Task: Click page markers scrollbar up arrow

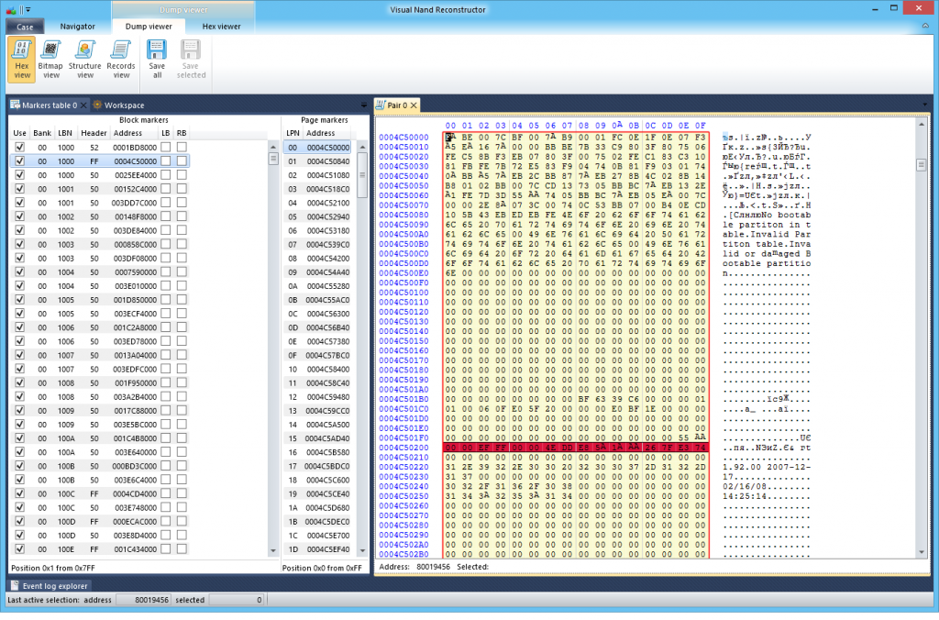Action: 362,147
